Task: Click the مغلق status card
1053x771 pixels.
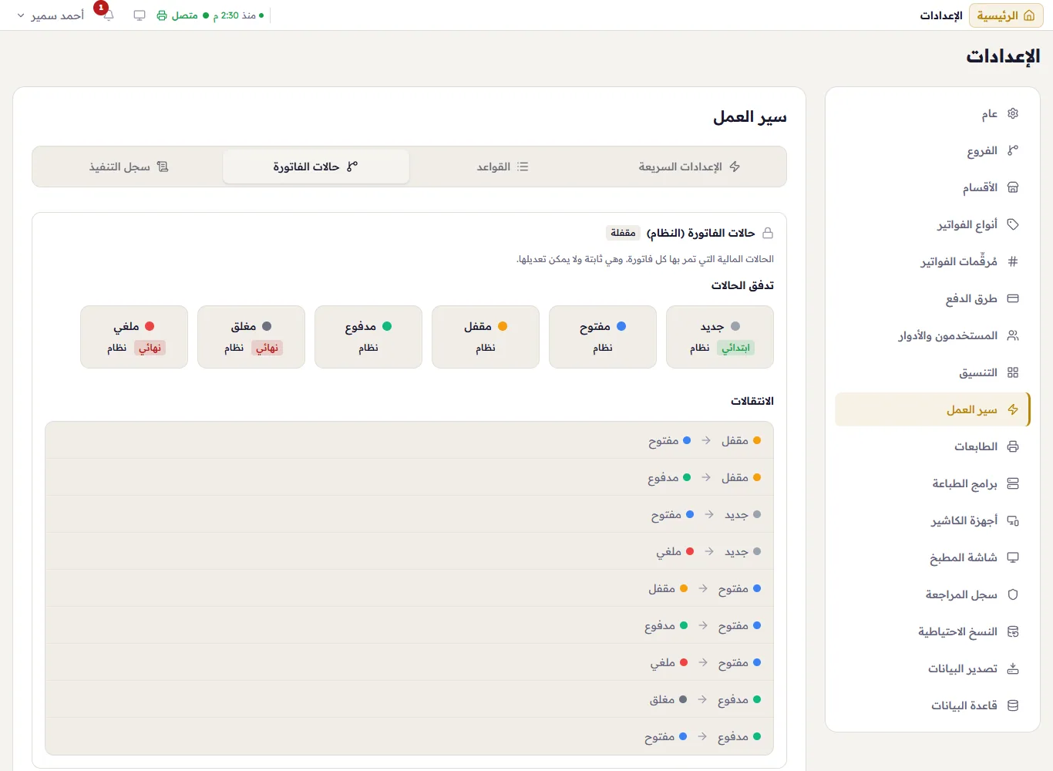Action: point(251,337)
